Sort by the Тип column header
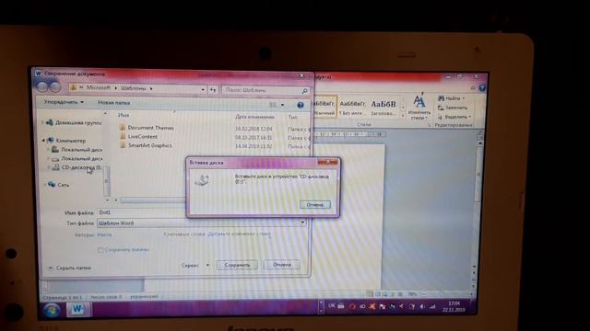 click(x=292, y=117)
